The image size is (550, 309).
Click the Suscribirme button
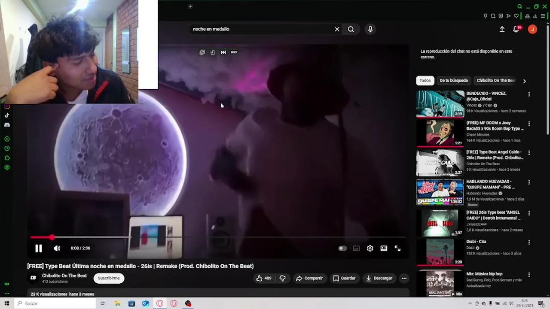tap(109, 278)
